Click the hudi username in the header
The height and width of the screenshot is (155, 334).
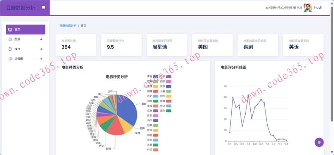pyautogui.click(x=318, y=8)
